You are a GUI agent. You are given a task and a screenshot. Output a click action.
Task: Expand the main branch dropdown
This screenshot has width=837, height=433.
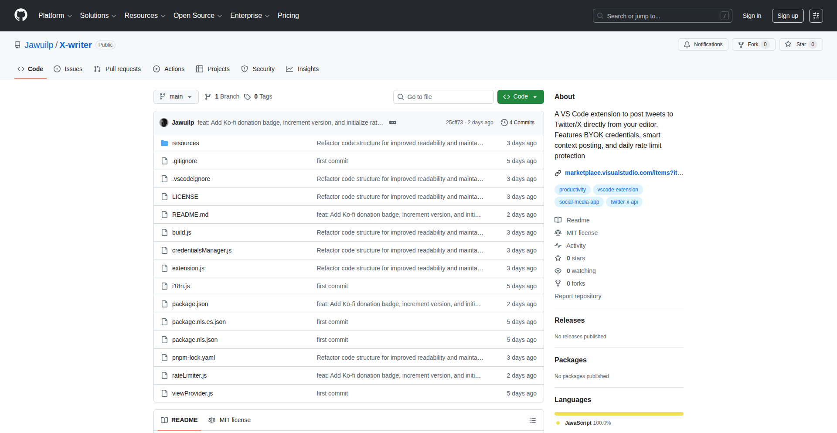pyautogui.click(x=176, y=97)
